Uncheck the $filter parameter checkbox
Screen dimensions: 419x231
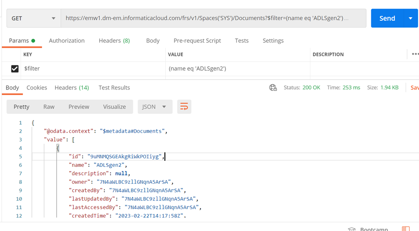[15, 69]
